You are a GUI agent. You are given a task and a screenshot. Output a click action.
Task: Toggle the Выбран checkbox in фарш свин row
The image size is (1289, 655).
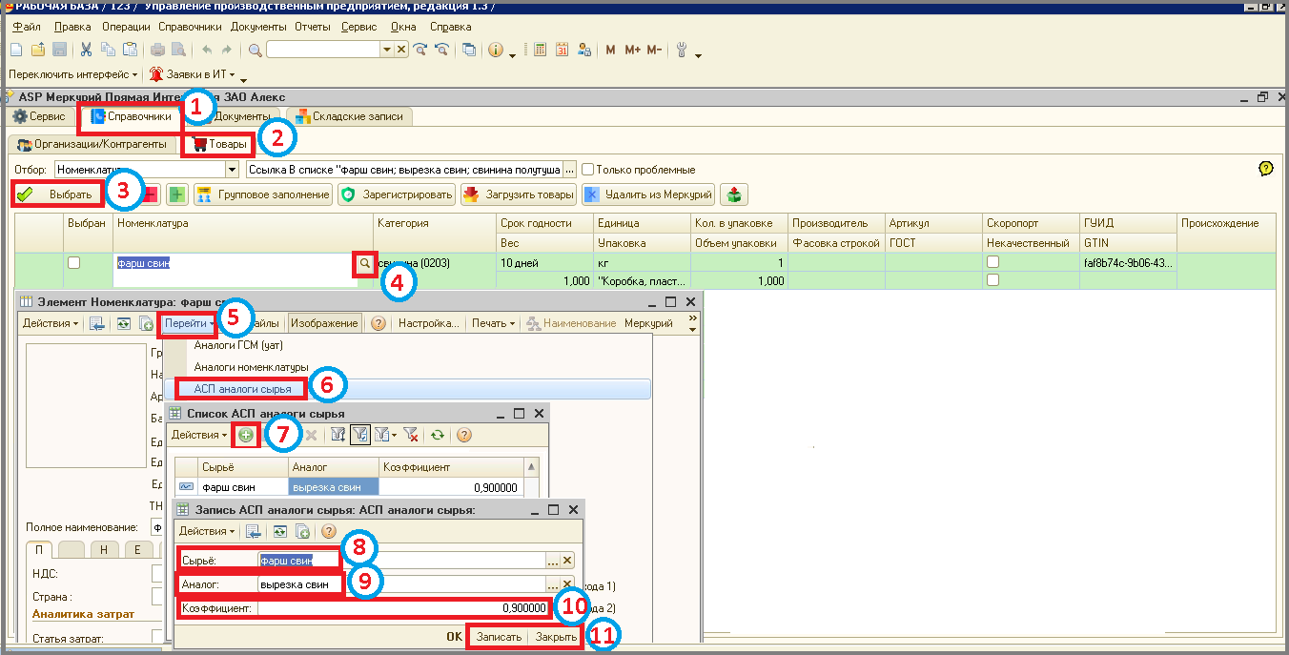(73, 263)
